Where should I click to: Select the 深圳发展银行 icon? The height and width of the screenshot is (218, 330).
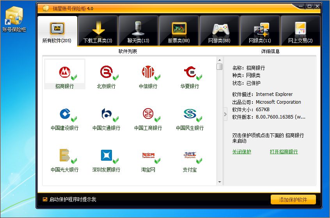pos(106,155)
